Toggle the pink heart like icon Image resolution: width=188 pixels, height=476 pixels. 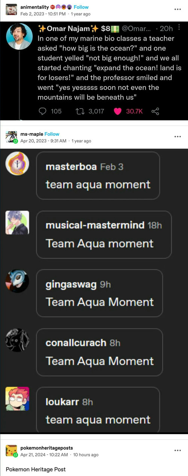point(118,111)
